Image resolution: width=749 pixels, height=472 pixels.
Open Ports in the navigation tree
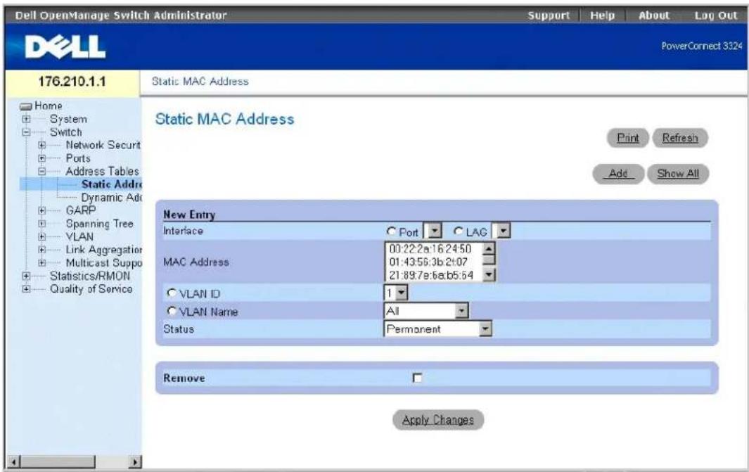pyautogui.click(x=78, y=158)
